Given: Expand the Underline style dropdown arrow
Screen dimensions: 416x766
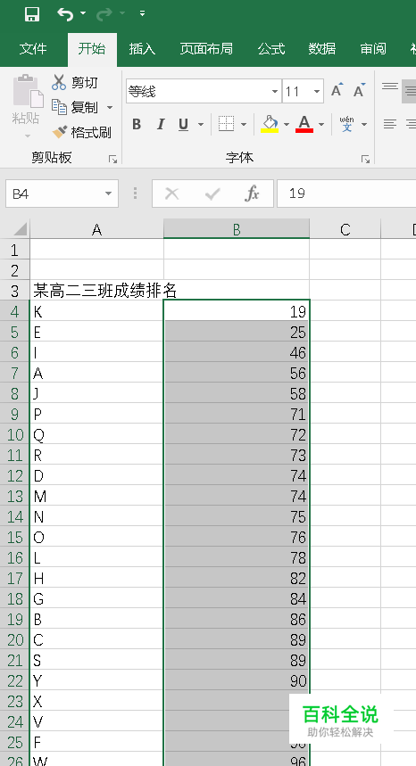Looking at the screenshot, I should [x=201, y=125].
